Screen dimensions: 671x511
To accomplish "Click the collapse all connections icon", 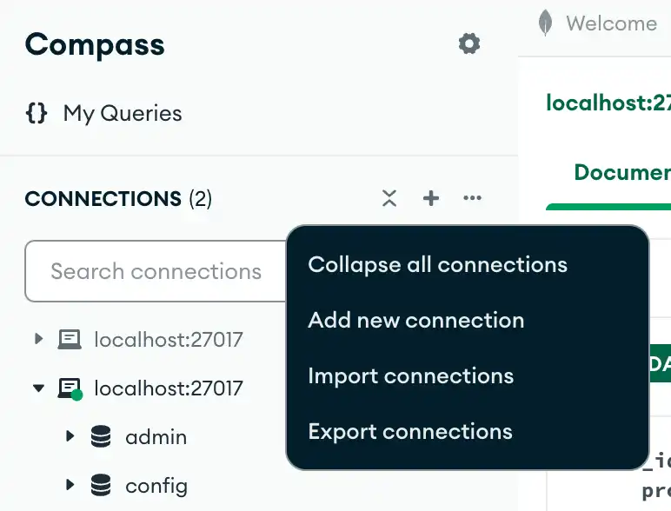I will click(x=389, y=199).
